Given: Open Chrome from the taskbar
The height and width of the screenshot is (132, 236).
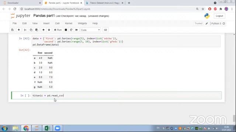Looking at the screenshot, I should [26, 128].
